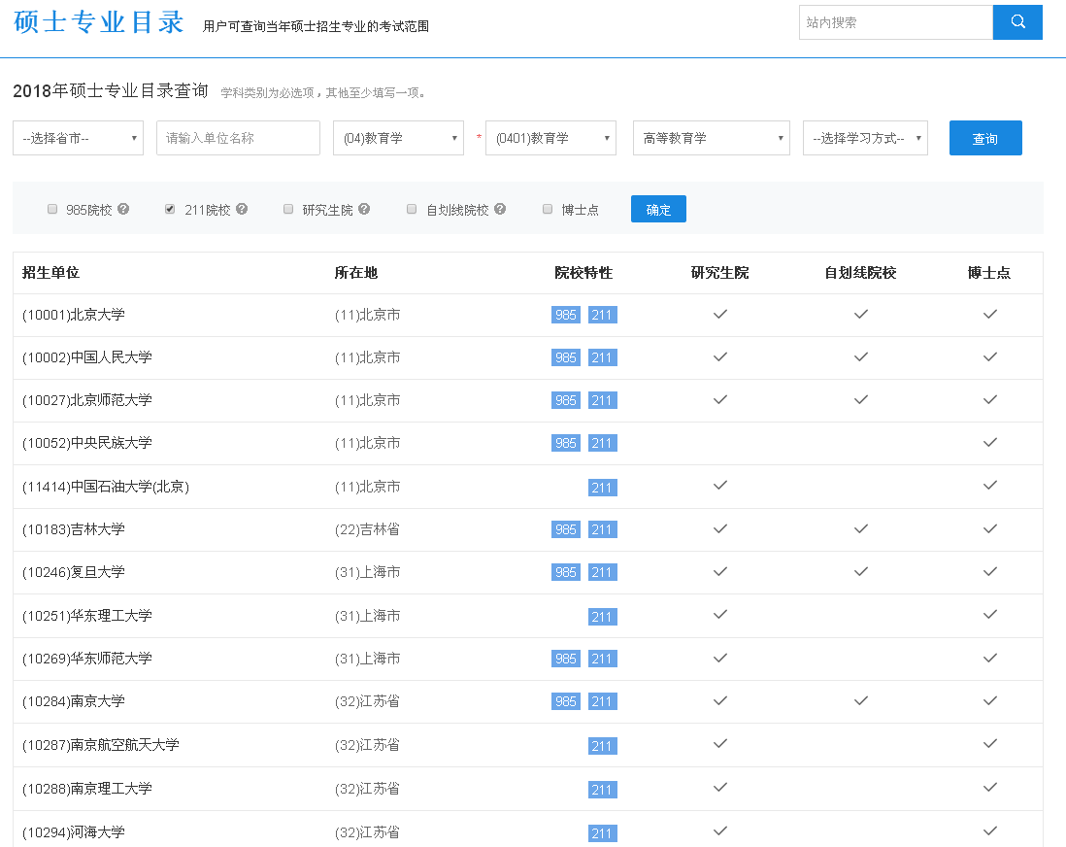Screen dimensions: 1066x847
Task: Click the help icon beside 211院校
Action: 242,208
